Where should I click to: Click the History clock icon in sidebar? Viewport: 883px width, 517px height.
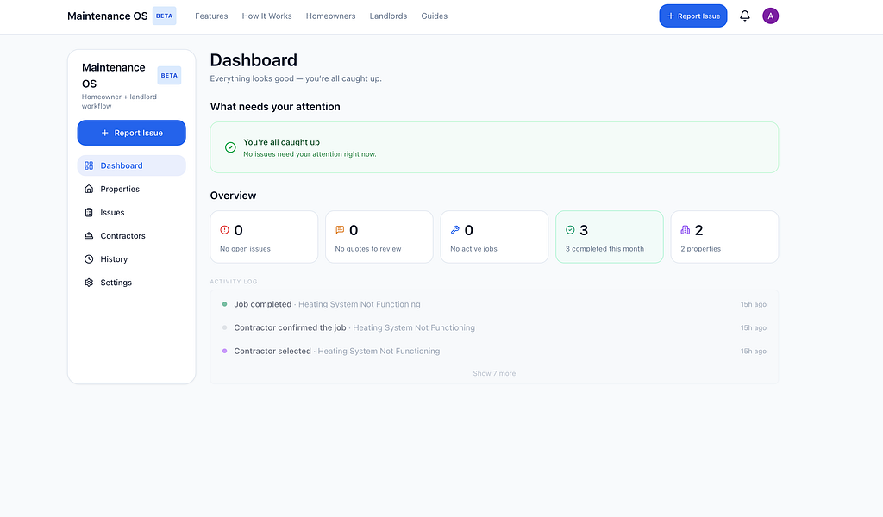coord(89,258)
